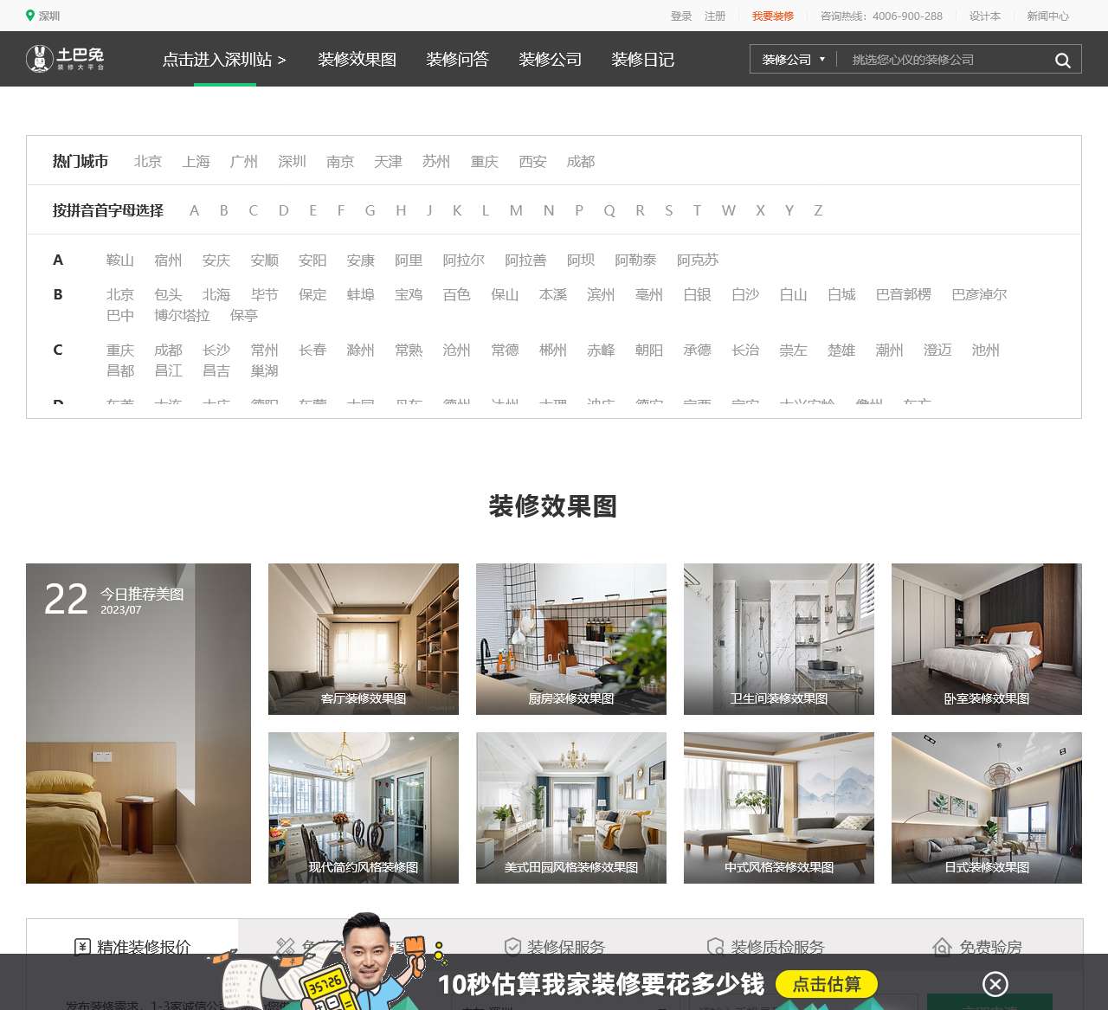Click the 装修保服务 shield icon

(x=512, y=947)
